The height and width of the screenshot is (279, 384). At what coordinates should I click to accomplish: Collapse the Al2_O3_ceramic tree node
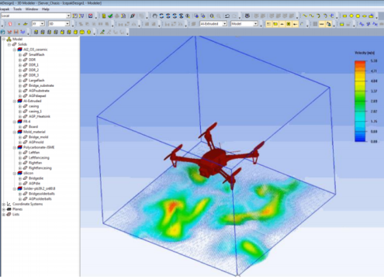pos(15,50)
